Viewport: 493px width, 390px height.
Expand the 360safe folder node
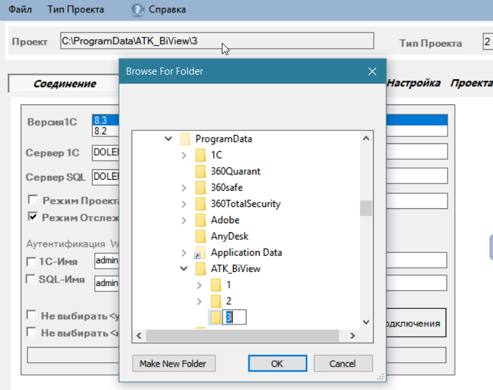[184, 188]
